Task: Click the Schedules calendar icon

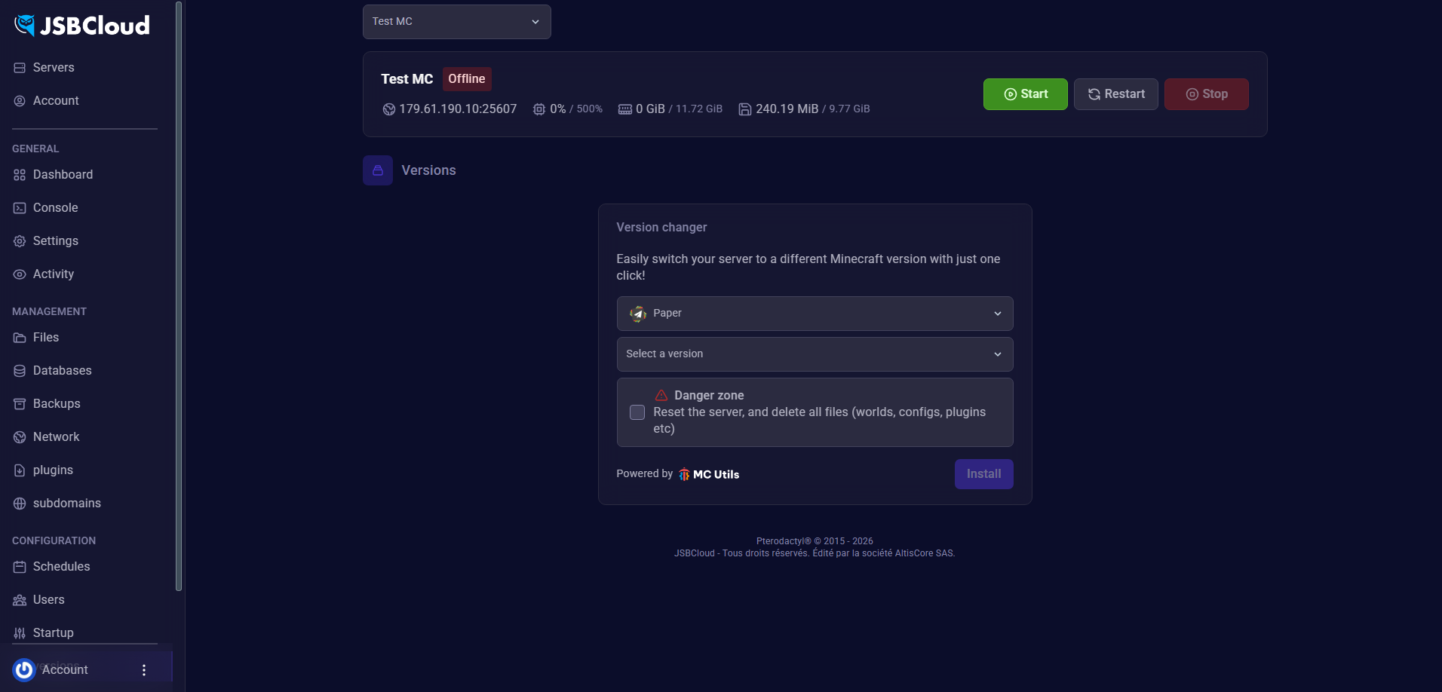Action: pos(20,567)
